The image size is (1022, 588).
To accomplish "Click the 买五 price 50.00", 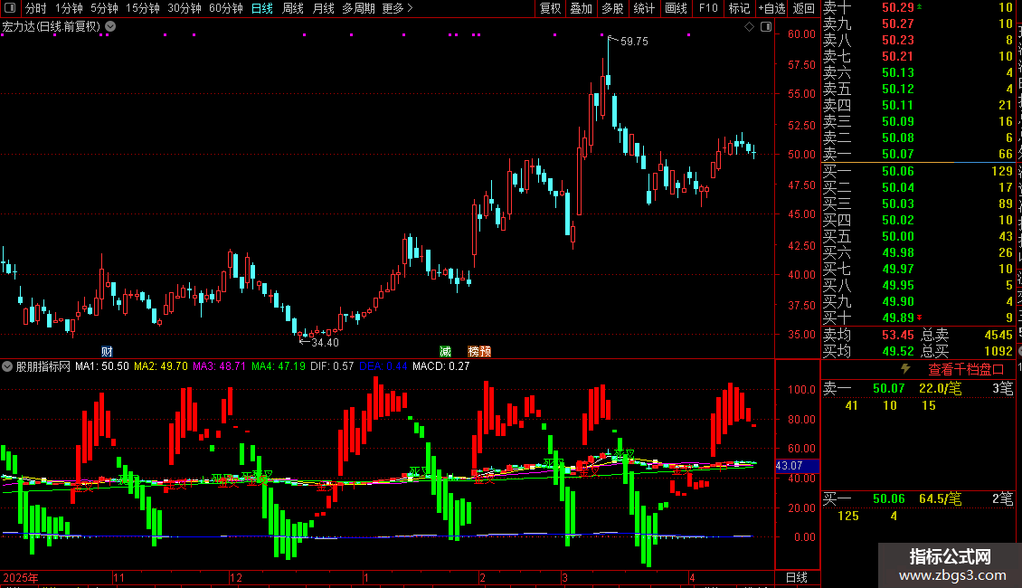I will tap(897, 236).
